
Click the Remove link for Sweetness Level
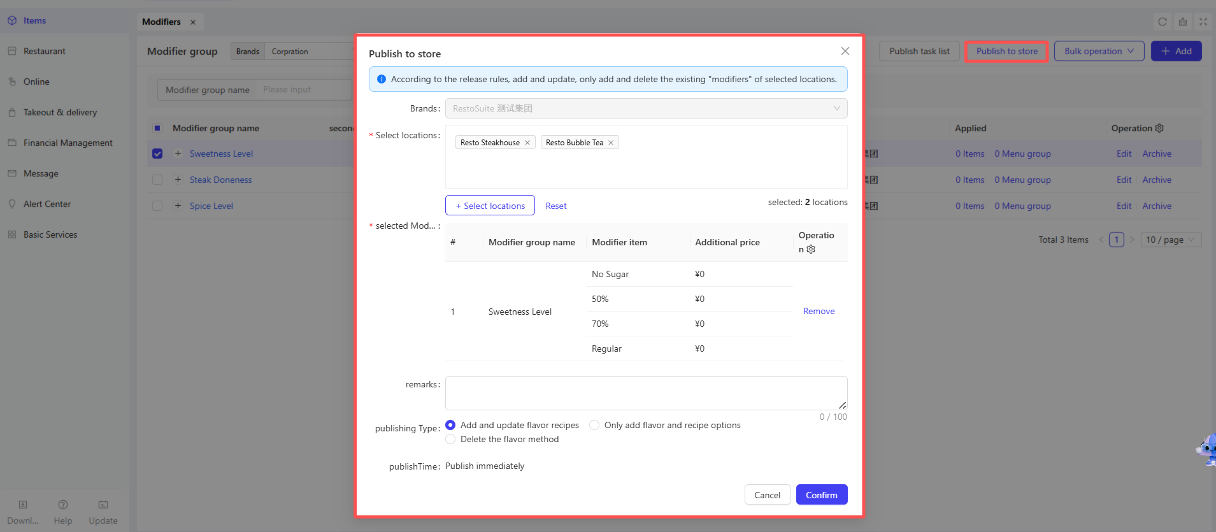pos(819,311)
